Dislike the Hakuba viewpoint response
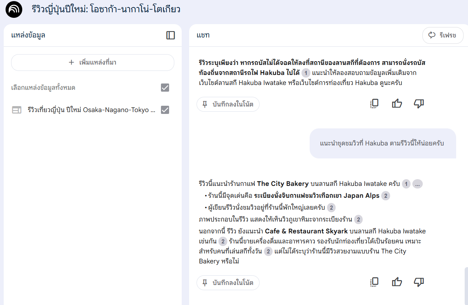Image resolution: width=468 pixels, height=305 pixels. (419, 282)
